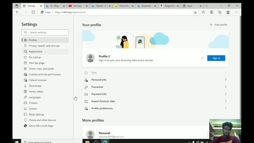Switch to the processor Bing tab
The image size is (254, 143).
tap(146, 6)
